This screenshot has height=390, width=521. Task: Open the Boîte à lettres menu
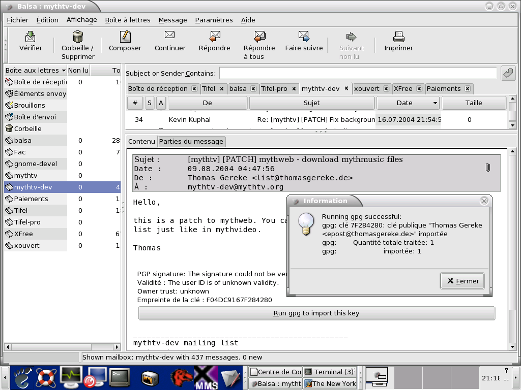click(x=128, y=20)
